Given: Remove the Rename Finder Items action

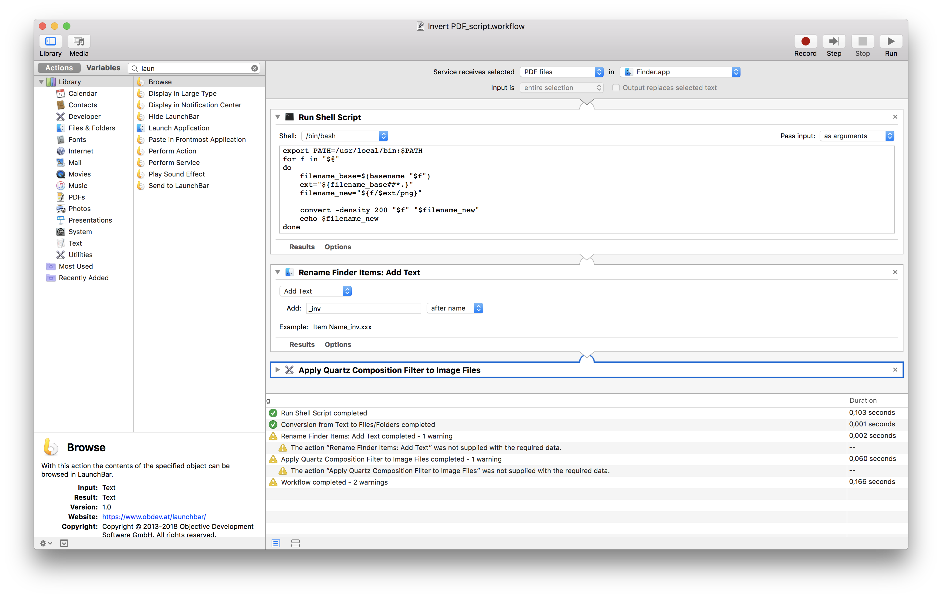Looking at the screenshot, I should 895,272.
